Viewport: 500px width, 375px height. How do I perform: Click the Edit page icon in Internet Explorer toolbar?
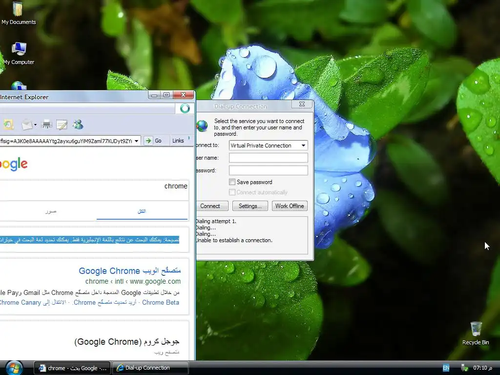click(x=62, y=125)
